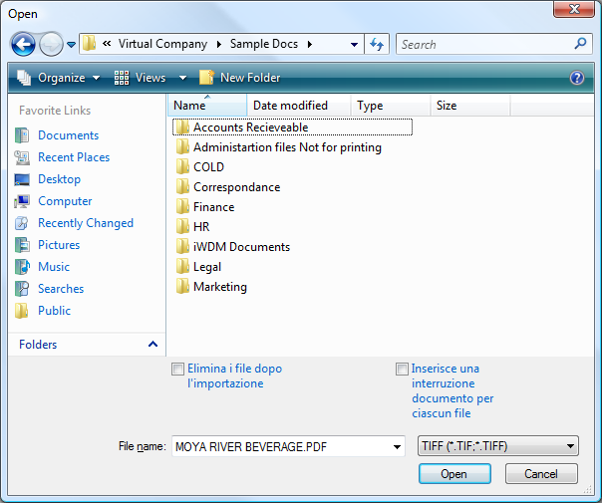The height and width of the screenshot is (503, 602).
Task: Expand arrow after Sample Docs breadcrumb
Action: pyautogui.click(x=309, y=45)
